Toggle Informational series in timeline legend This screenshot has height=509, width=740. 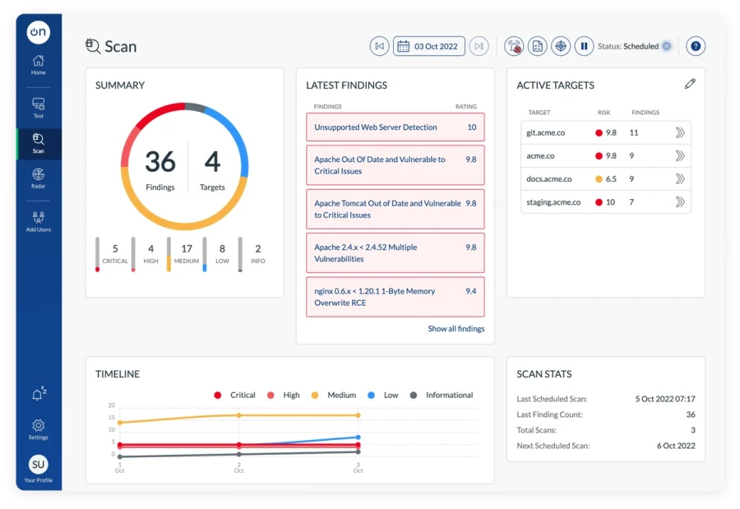pos(442,396)
